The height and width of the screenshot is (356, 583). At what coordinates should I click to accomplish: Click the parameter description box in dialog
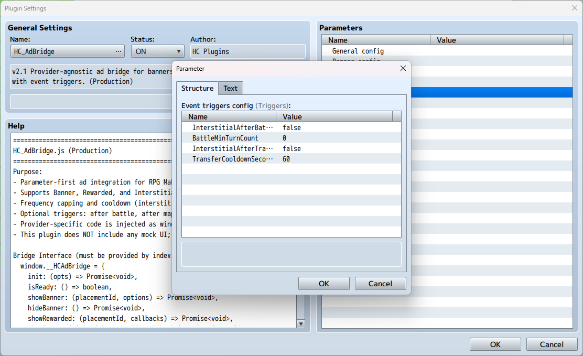[291, 254]
